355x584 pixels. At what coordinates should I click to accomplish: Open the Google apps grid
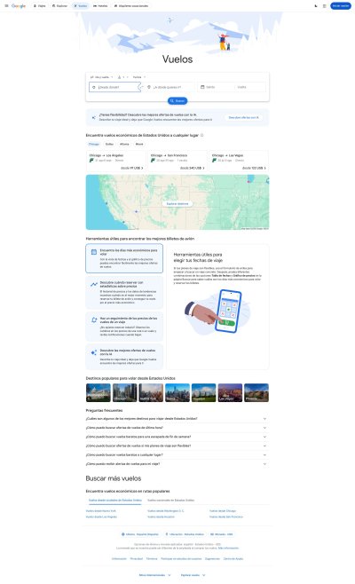(325, 6)
